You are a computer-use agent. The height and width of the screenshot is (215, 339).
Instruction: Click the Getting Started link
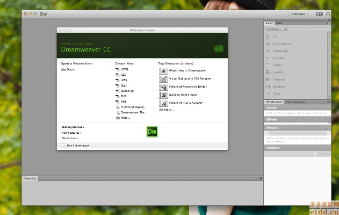coord(73,127)
